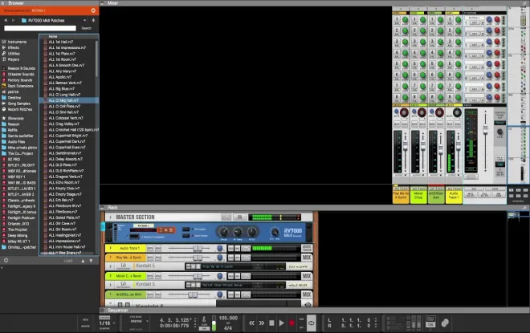Click the browser Search button
The image size is (530, 333).
(86, 28)
